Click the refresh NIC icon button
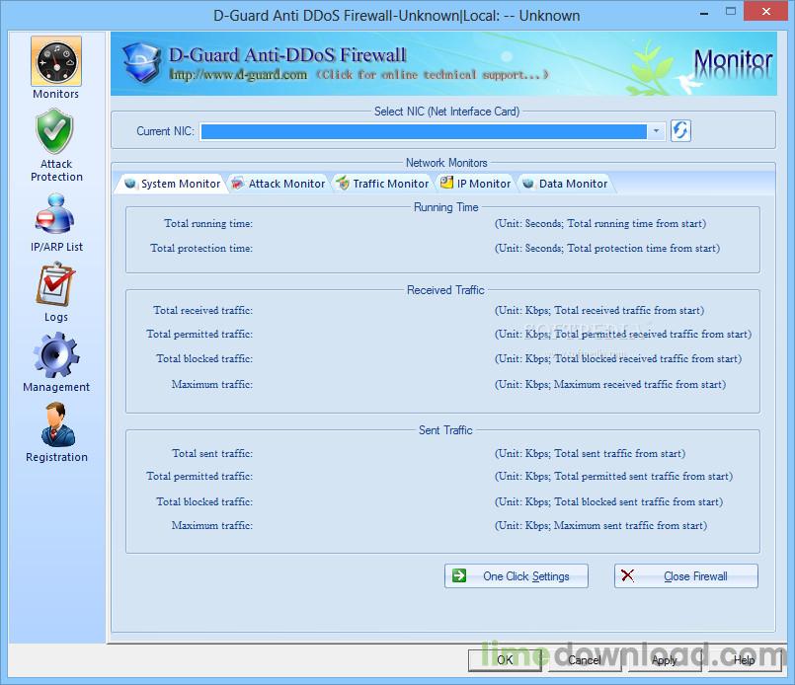Image resolution: width=795 pixels, height=685 pixels. click(680, 131)
